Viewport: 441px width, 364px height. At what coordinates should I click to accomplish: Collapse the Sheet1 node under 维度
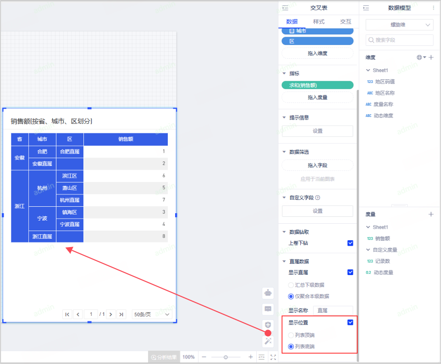pos(368,70)
